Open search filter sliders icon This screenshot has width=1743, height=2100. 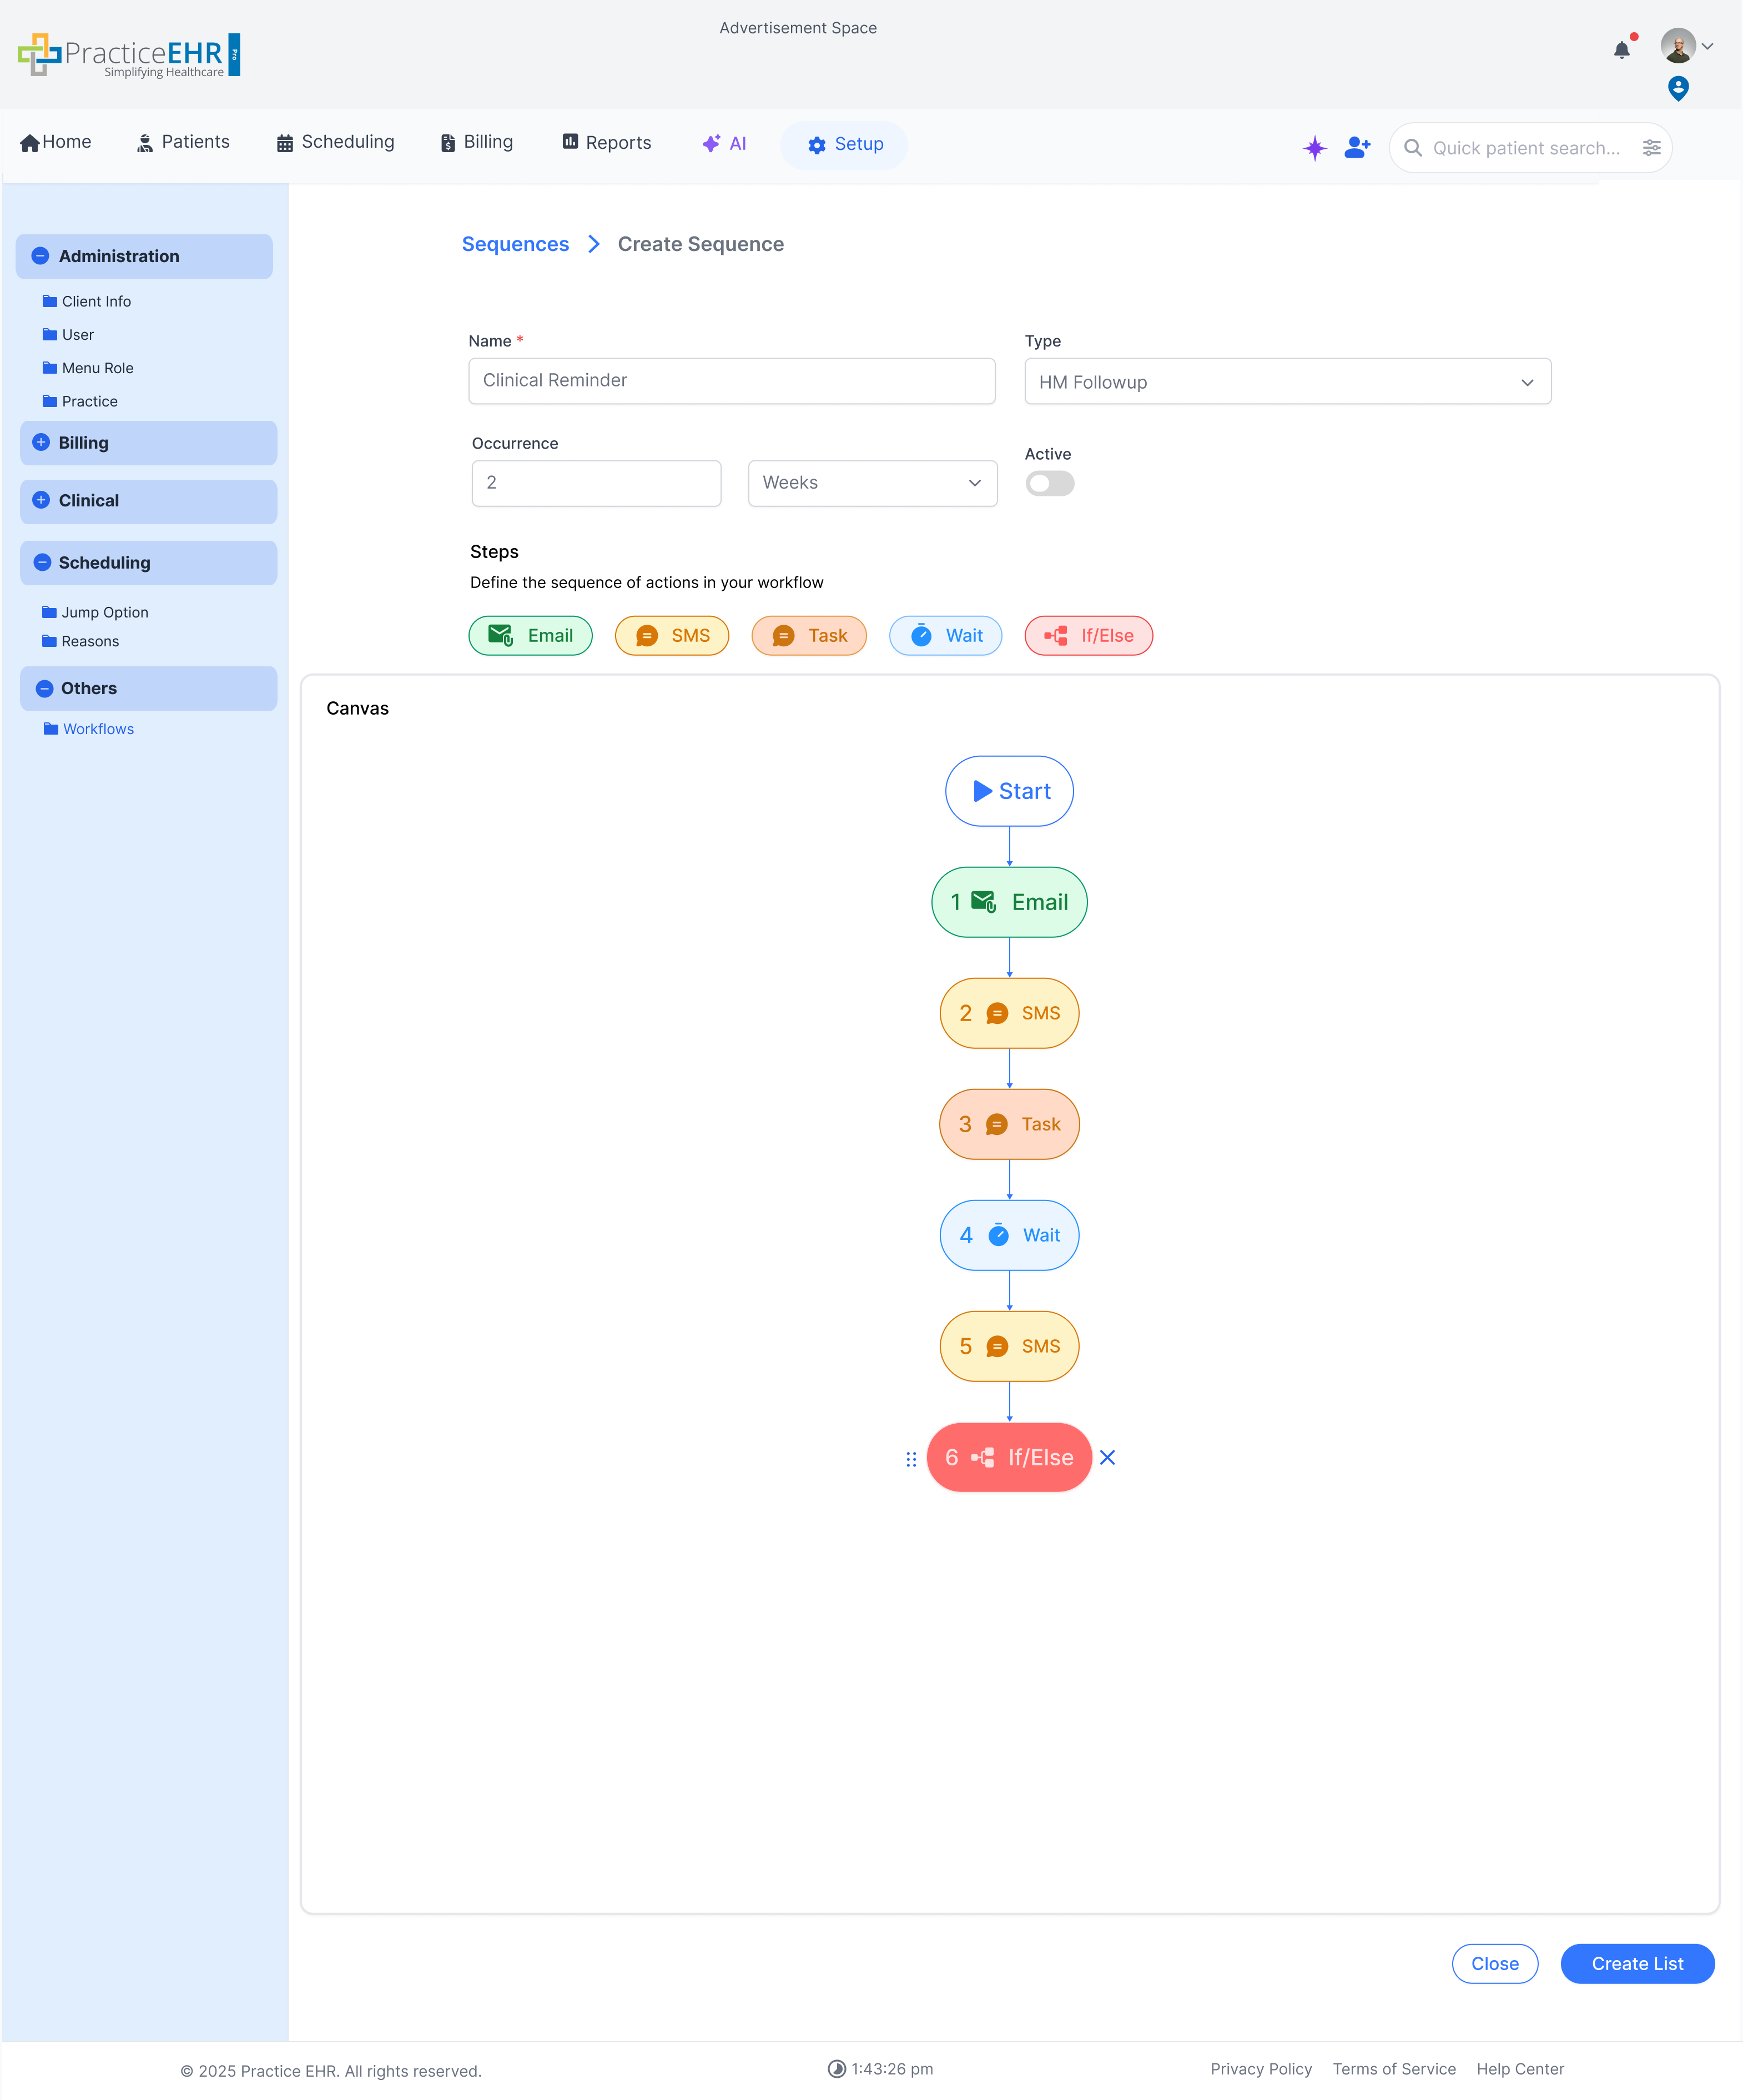(x=1651, y=148)
